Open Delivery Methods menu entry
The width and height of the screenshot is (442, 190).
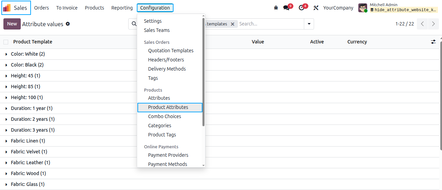[167, 69]
